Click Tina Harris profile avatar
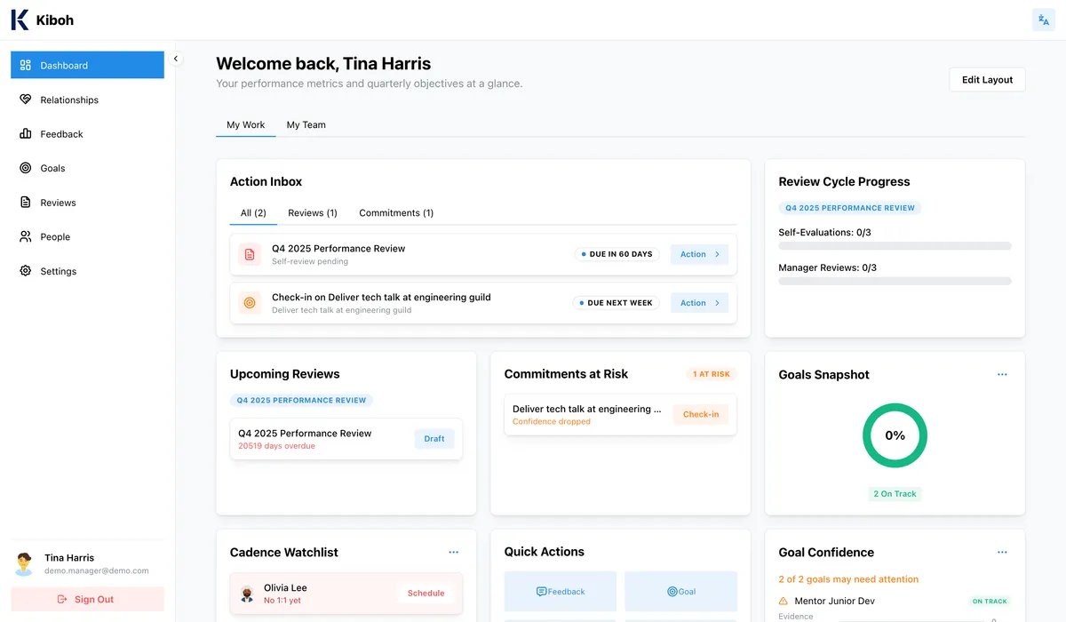This screenshot has width=1066, height=622. coord(25,564)
